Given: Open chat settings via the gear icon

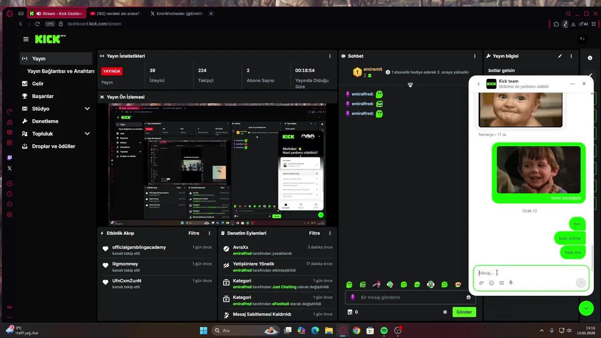Looking at the screenshot, I should click(x=445, y=312).
